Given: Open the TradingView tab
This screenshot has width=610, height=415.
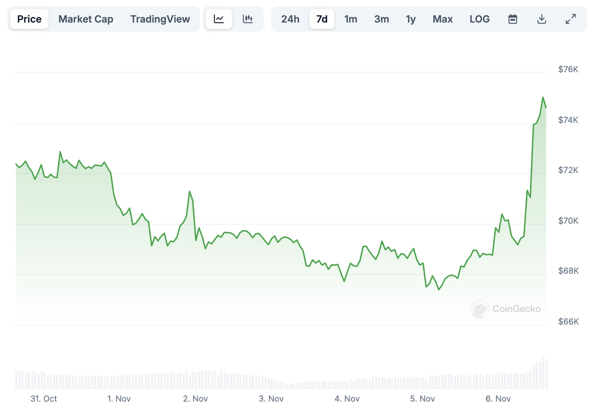Looking at the screenshot, I should tap(160, 19).
